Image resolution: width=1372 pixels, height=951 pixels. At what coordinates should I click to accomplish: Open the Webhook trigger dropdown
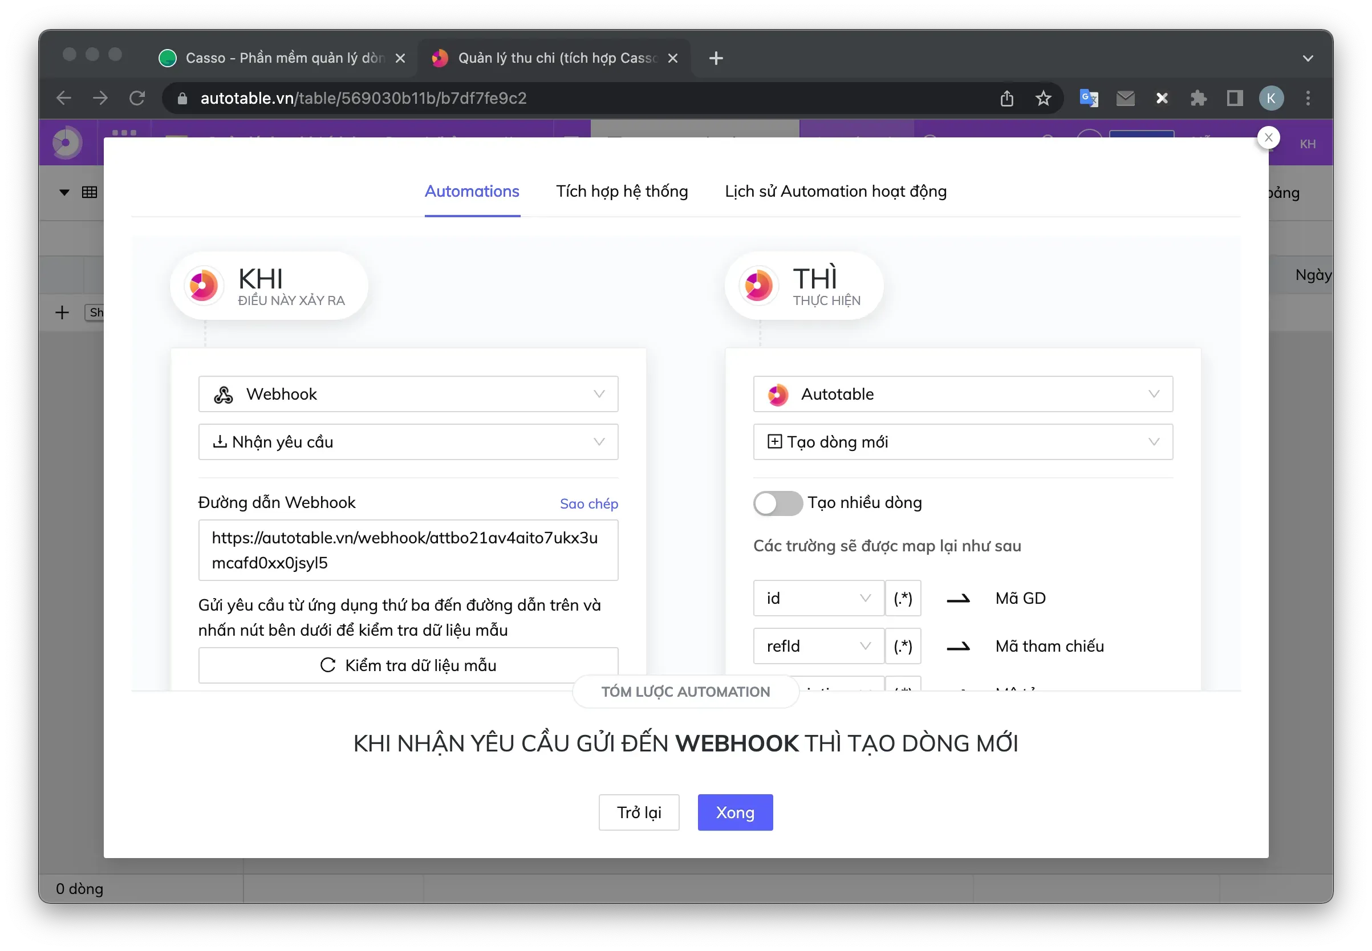408,394
